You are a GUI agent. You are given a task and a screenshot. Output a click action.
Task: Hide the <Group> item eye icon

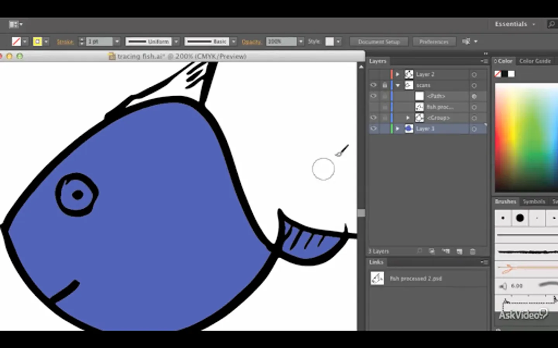pyautogui.click(x=374, y=118)
